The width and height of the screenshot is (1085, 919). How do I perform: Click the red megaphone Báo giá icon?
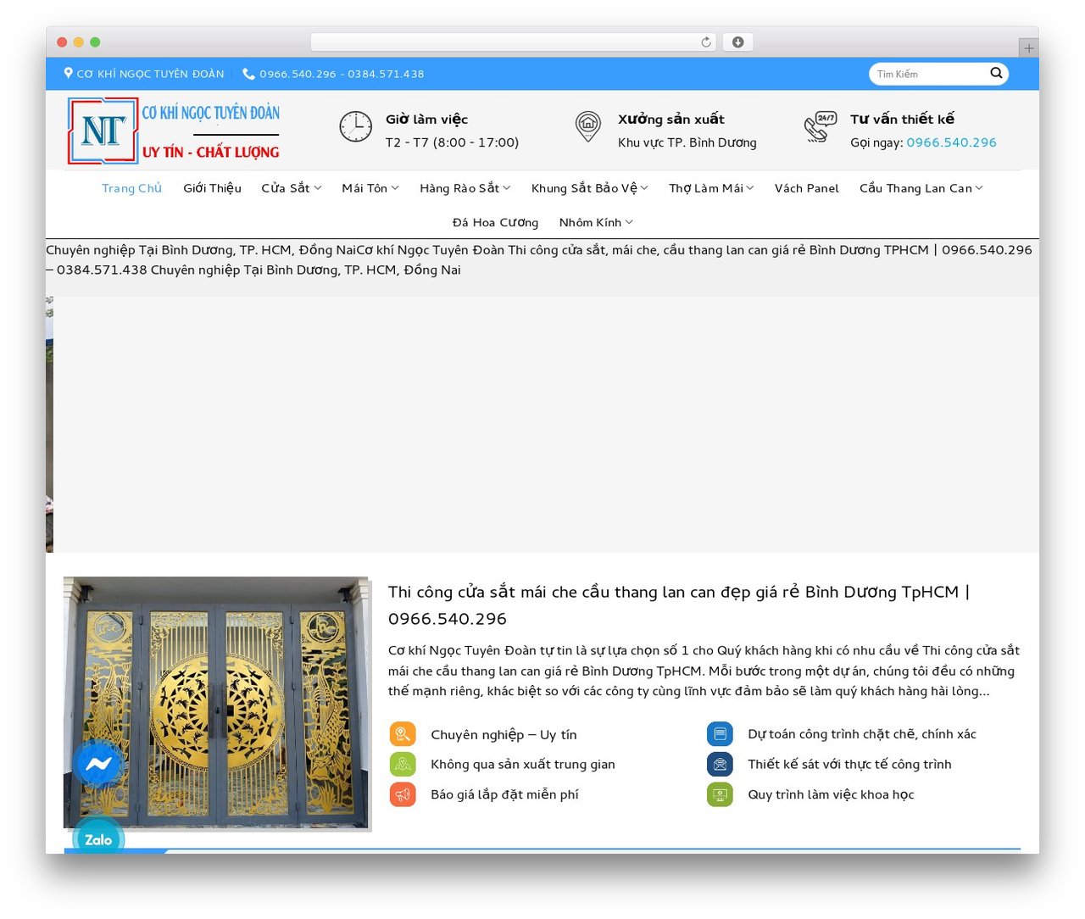tap(403, 794)
